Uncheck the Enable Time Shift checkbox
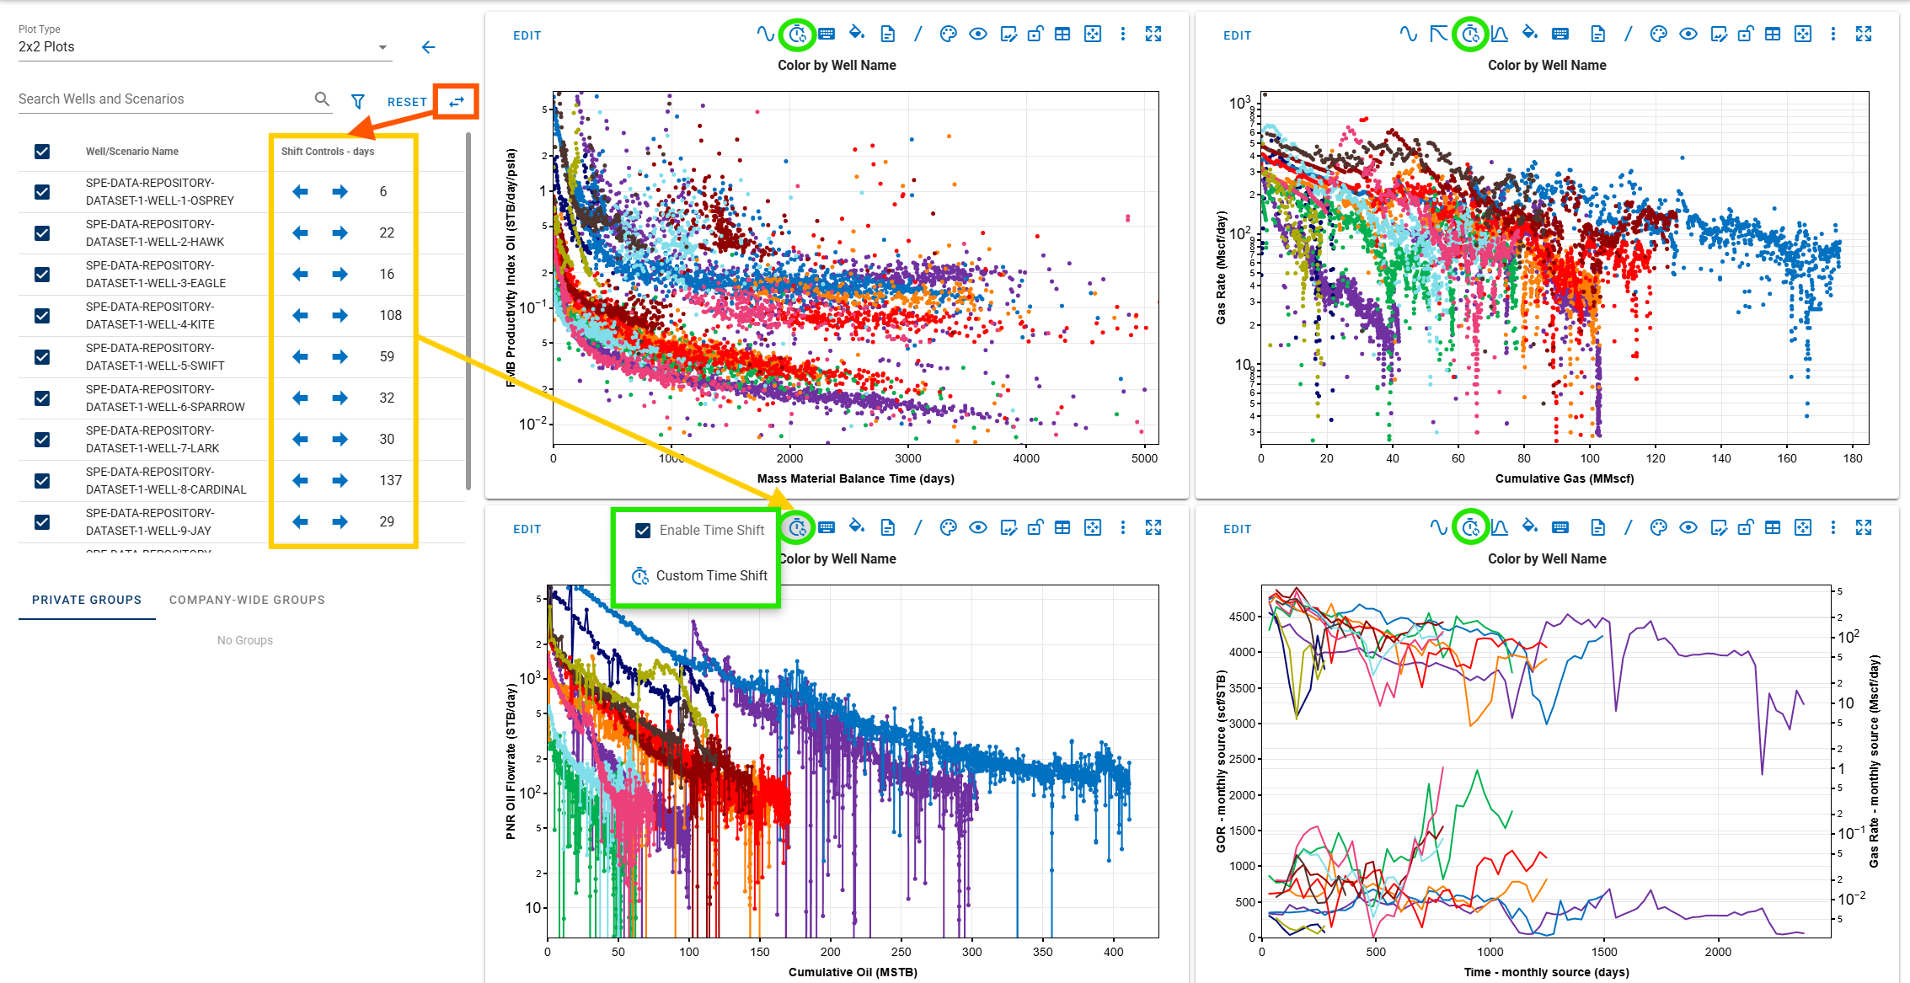This screenshot has height=983, width=1910. (x=643, y=531)
